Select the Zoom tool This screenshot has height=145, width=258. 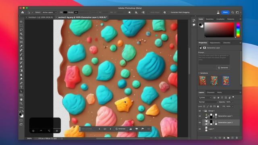point(21,104)
